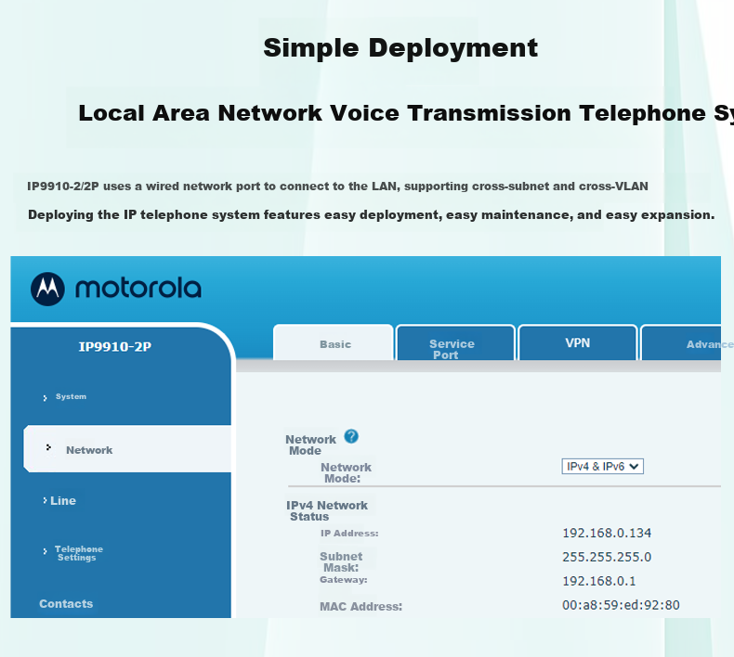The height and width of the screenshot is (657, 734).
Task: Click the IP Address: label
Action: (349, 533)
